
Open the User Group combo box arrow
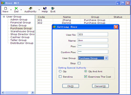(106, 58)
